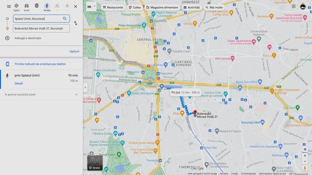Click the red destination pin on map
The image size is (312, 175).
pos(195,113)
